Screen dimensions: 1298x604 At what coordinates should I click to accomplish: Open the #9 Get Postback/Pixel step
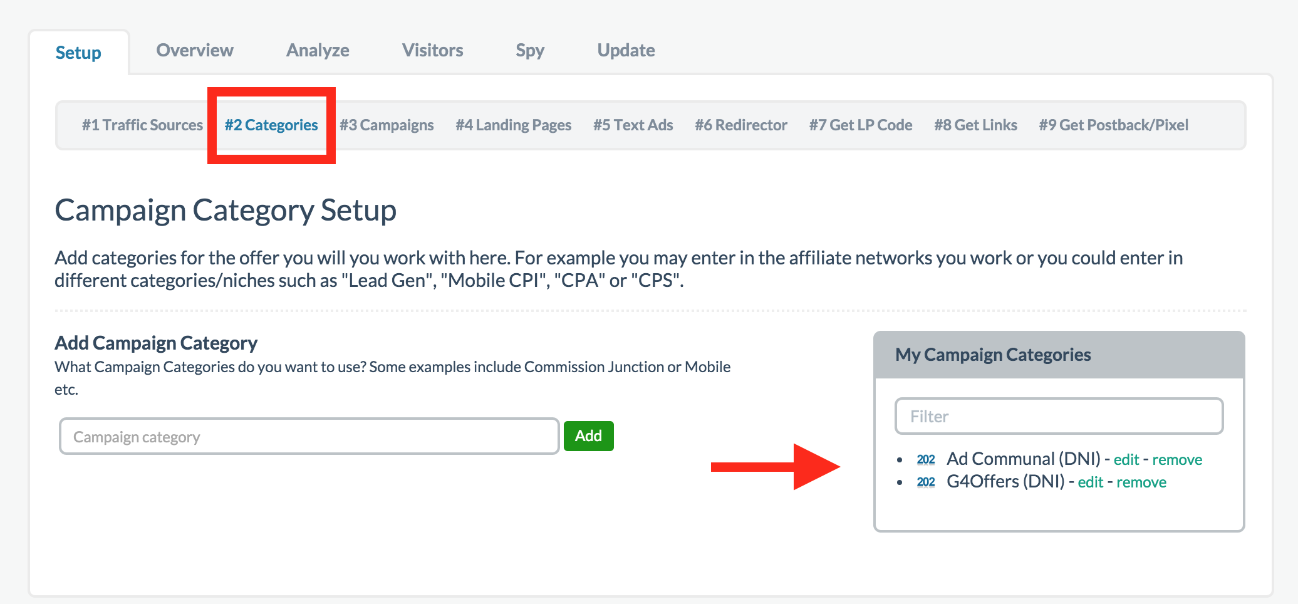tap(1113, 125)
